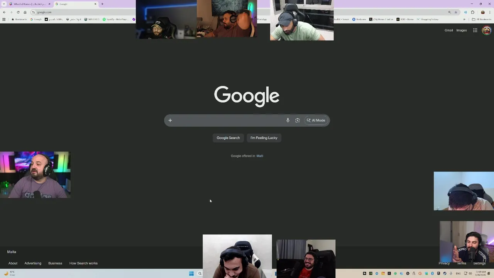Open the Restream bookmark
The height and width of the screenshot is (278, 494).
tap(359, 19)
